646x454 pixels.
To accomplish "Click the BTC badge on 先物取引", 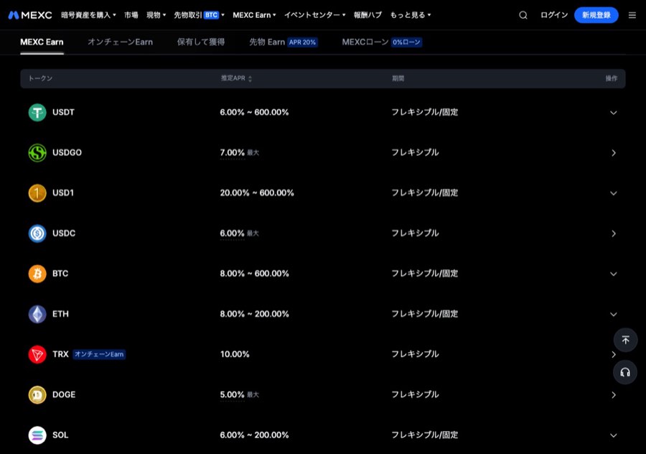I will pos(211,15).
